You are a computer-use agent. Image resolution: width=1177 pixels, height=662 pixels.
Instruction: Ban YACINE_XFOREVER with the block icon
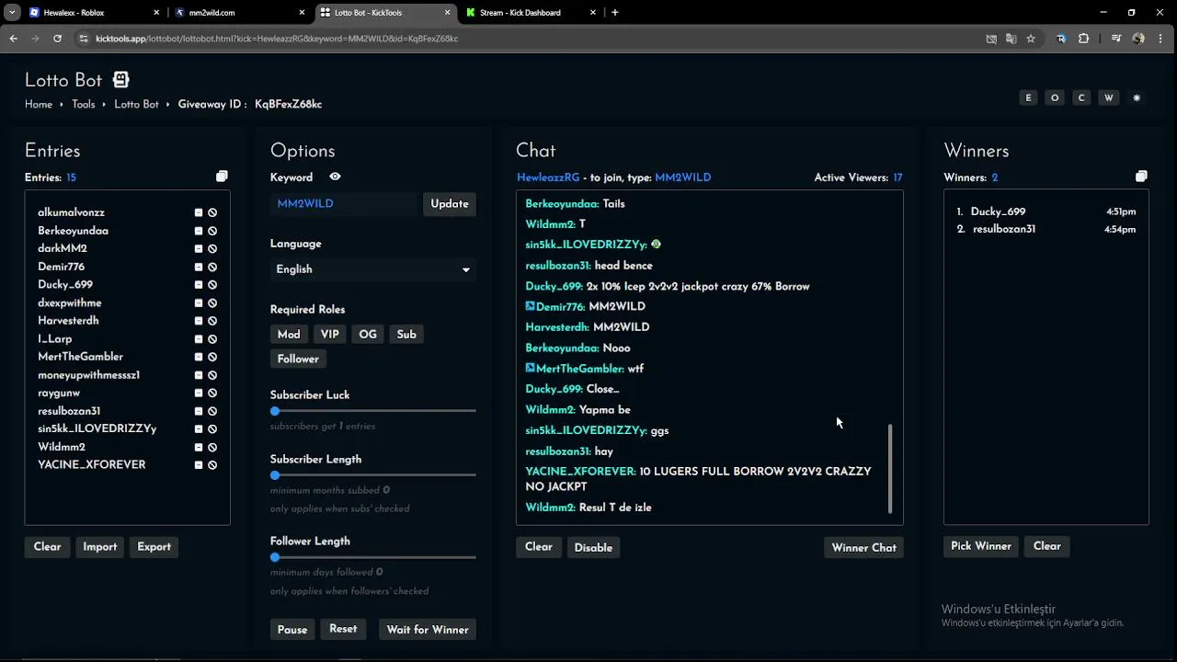[x=212, y=465]
